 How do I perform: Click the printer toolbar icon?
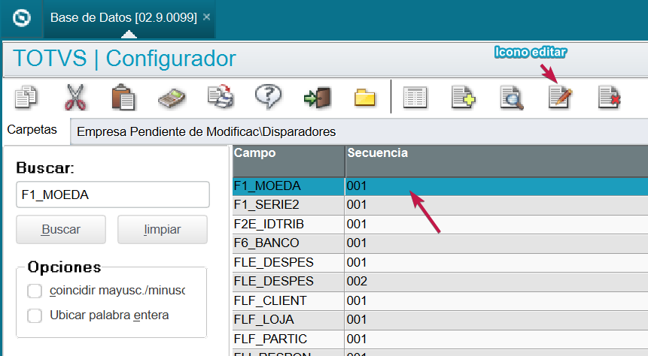[221, 97]
